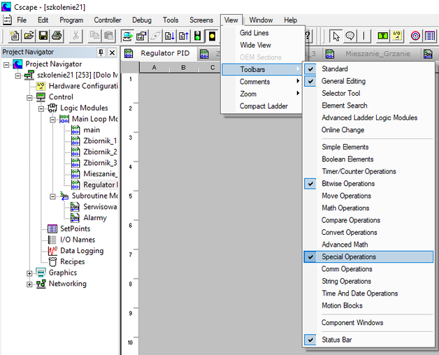
Task: Switch to the Mieszanie_Grzanie tab
Action: [377, 53]
